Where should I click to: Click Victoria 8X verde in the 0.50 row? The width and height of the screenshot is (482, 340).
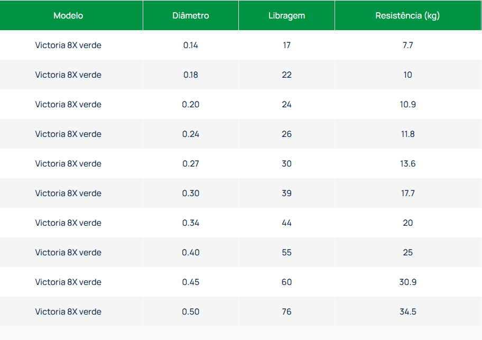click(68, 312)
